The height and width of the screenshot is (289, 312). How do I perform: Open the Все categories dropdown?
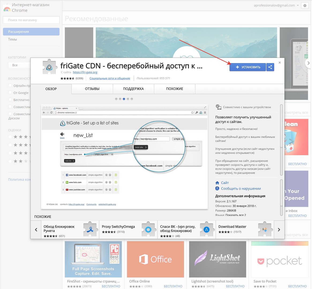tap(19, 65)
